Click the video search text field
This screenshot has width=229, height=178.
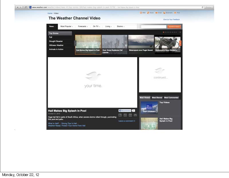point(153,27)
